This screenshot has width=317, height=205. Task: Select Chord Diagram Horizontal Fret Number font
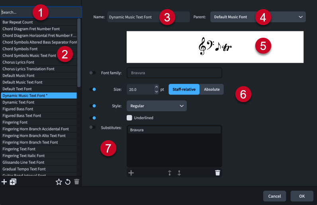coord(39,35)
